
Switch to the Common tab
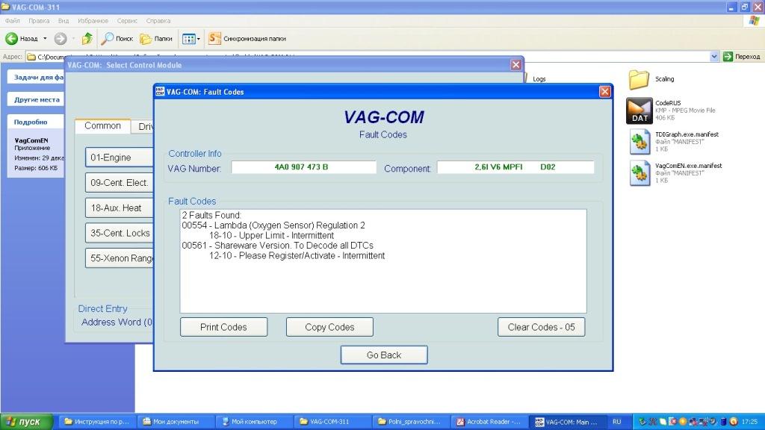click(x=102, y=125)
